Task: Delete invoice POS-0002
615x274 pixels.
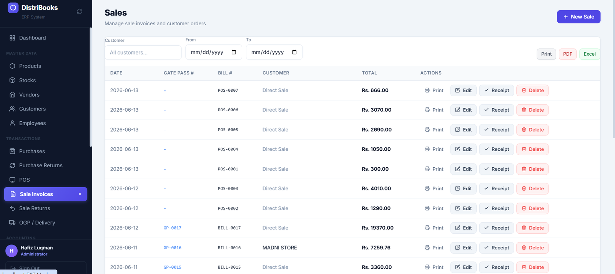Action: (532, 208)
